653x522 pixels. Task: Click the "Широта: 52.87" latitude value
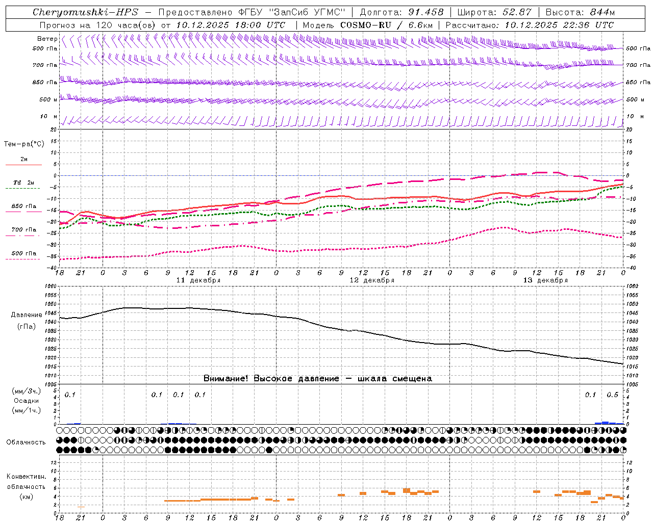coord(494,12)
